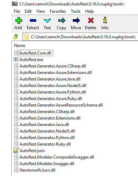Click the file icon beside AutoRest.Generator.Azure.Ruby.dll

click(x=16, y=98)
